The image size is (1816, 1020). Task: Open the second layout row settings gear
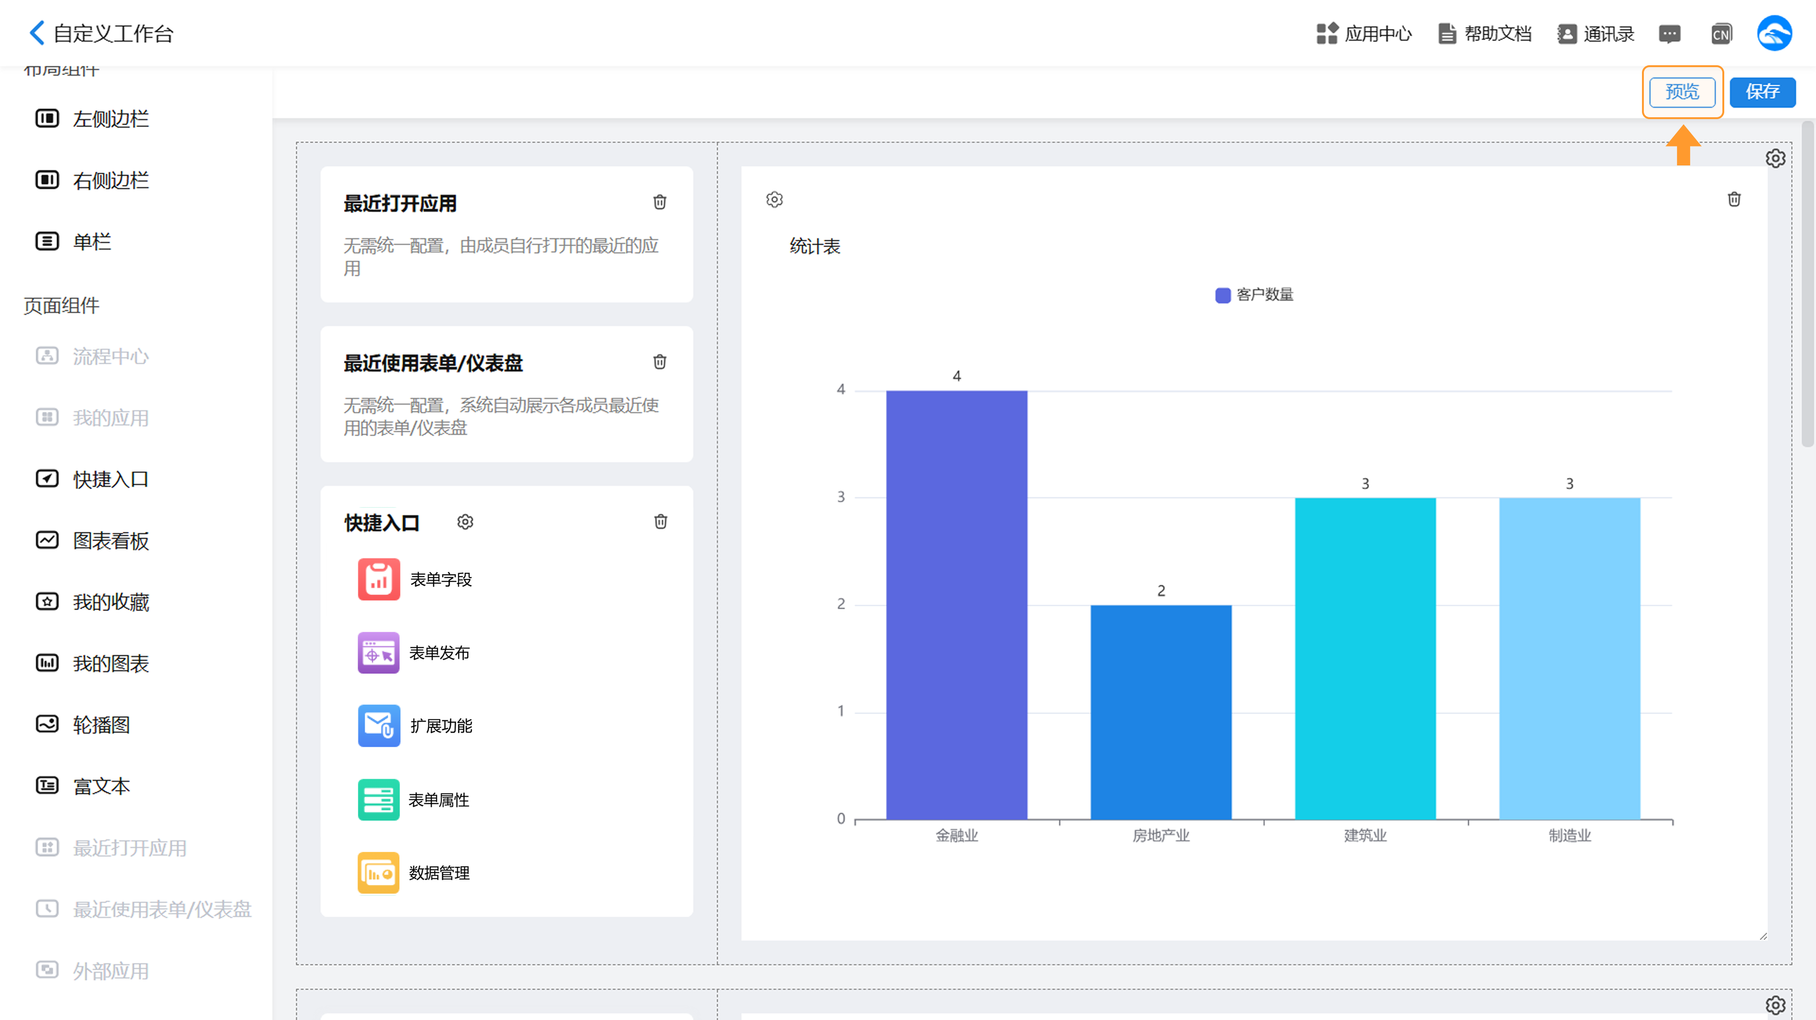click(x=1775, y=1004)
